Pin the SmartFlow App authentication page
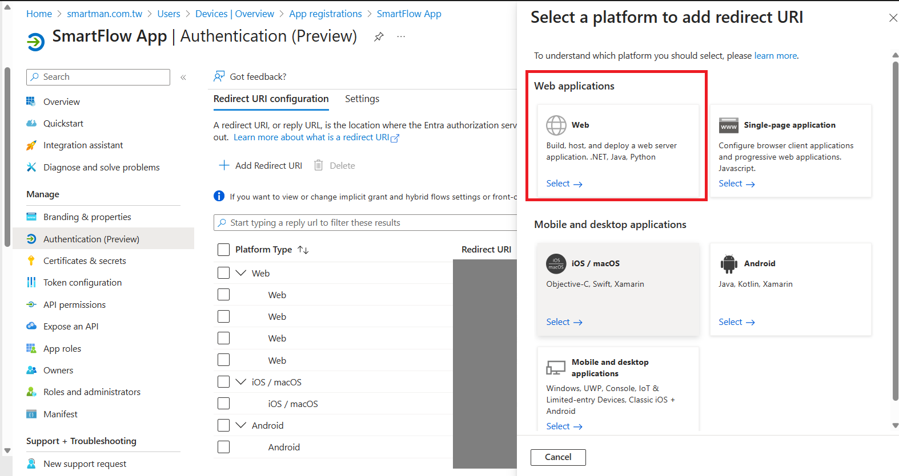The image size is (899, 476). [x=379, y=37]
